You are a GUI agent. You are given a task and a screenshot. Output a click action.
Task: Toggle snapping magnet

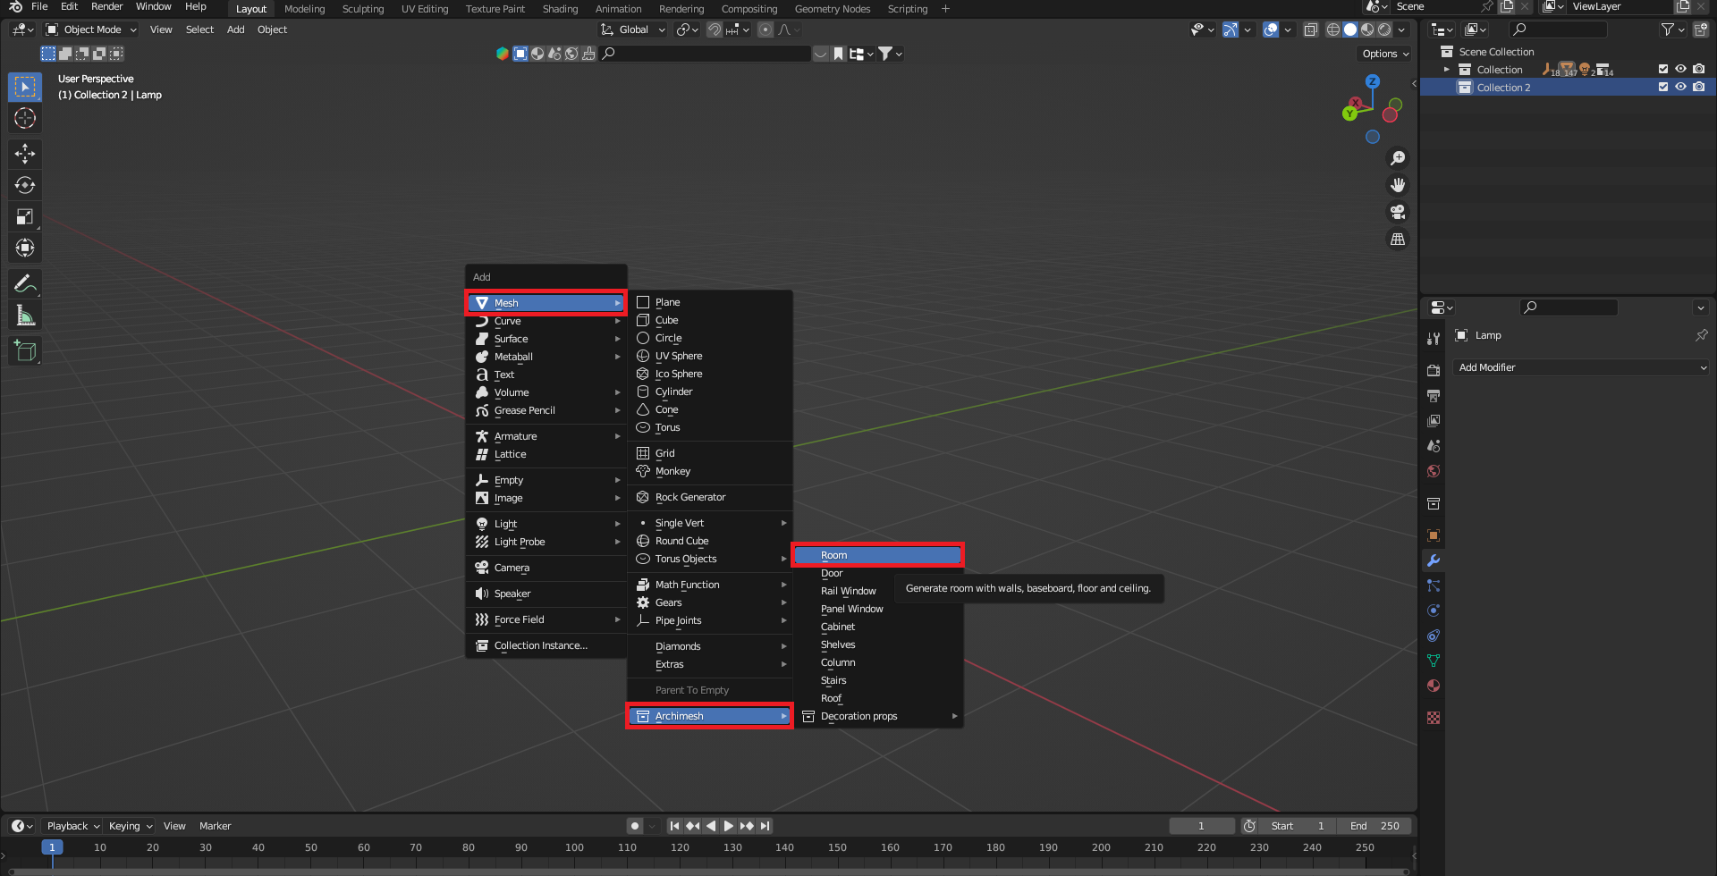[715, 29]
